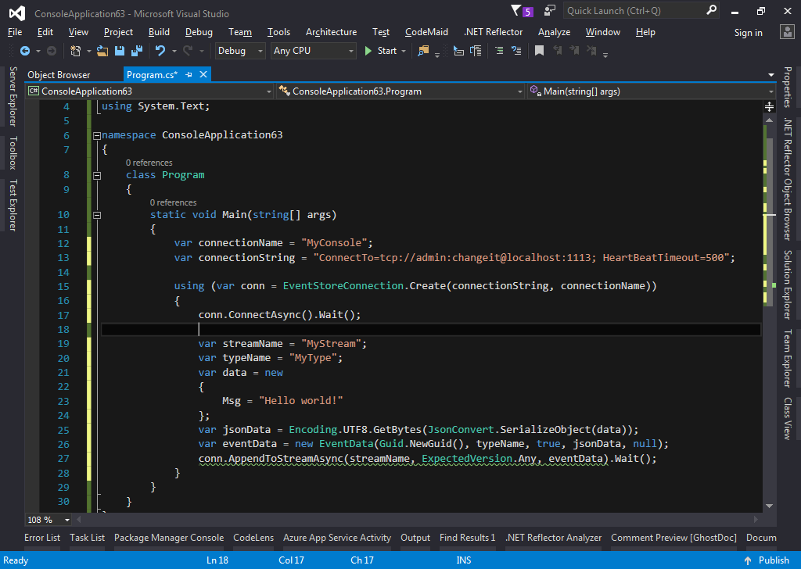Open the Find Results 1 tab
The height and width of the screenshot is (569, 801).
click(x=468, y=538)
